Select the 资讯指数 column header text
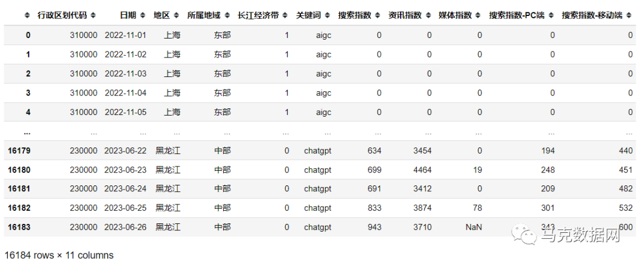 click(x=405, y=15)
